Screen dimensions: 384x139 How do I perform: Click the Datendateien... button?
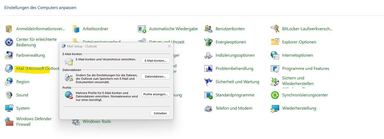coord(155,77)
